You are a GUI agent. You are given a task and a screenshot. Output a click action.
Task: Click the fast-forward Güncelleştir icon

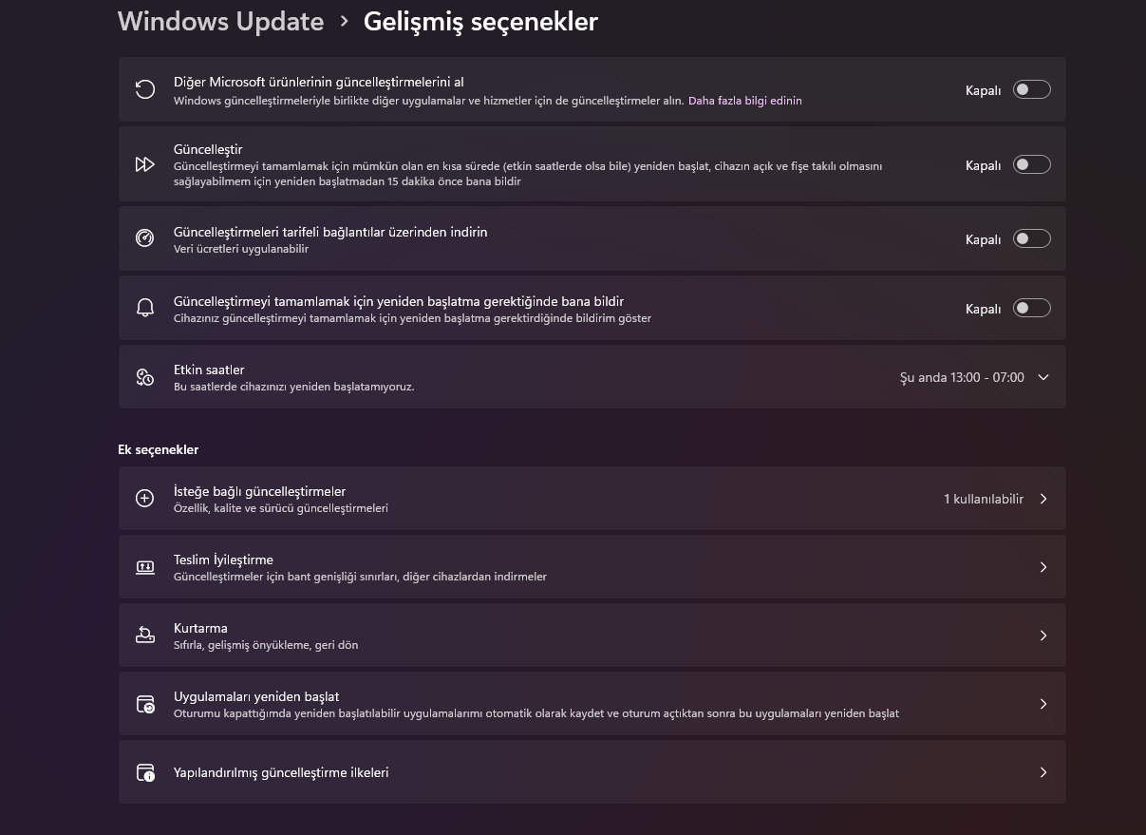click(144, 165)
